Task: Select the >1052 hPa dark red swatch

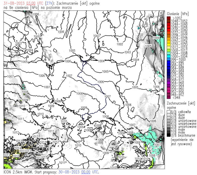Action: pyautogui.click(x=169, y=18)
